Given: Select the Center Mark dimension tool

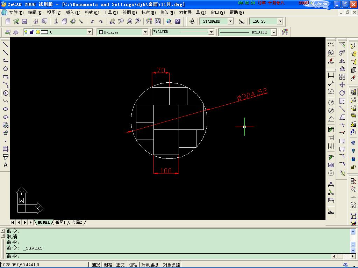Looking at the screenshot, I should [331, 173].
